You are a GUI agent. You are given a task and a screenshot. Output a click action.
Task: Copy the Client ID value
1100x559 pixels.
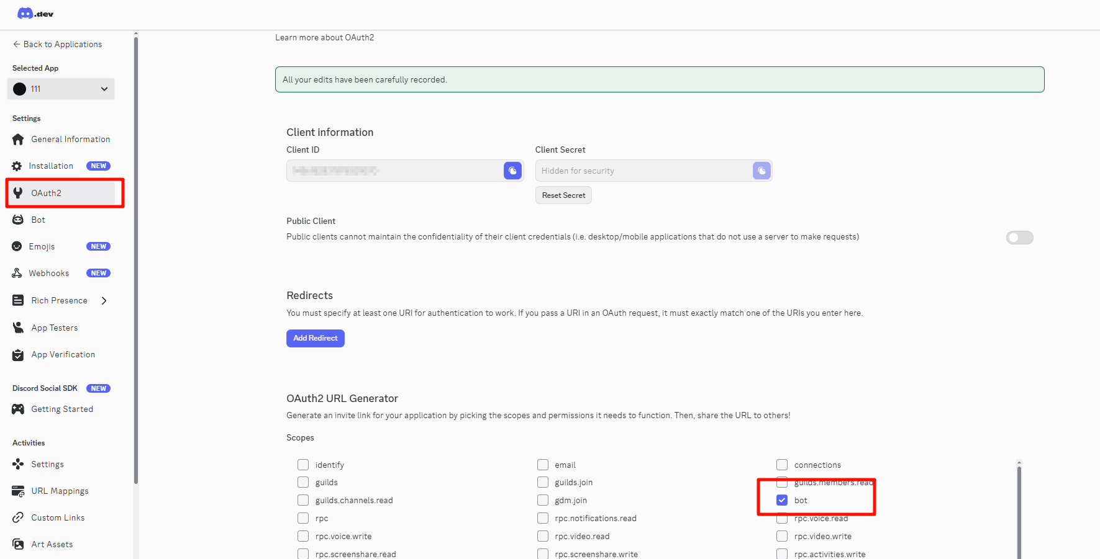[512, 171]
